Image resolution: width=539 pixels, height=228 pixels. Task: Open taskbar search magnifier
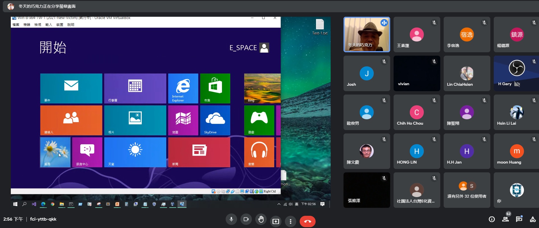coord(24,204)
